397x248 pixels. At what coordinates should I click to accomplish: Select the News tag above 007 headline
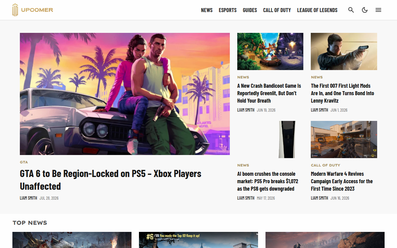coord(317,77)
